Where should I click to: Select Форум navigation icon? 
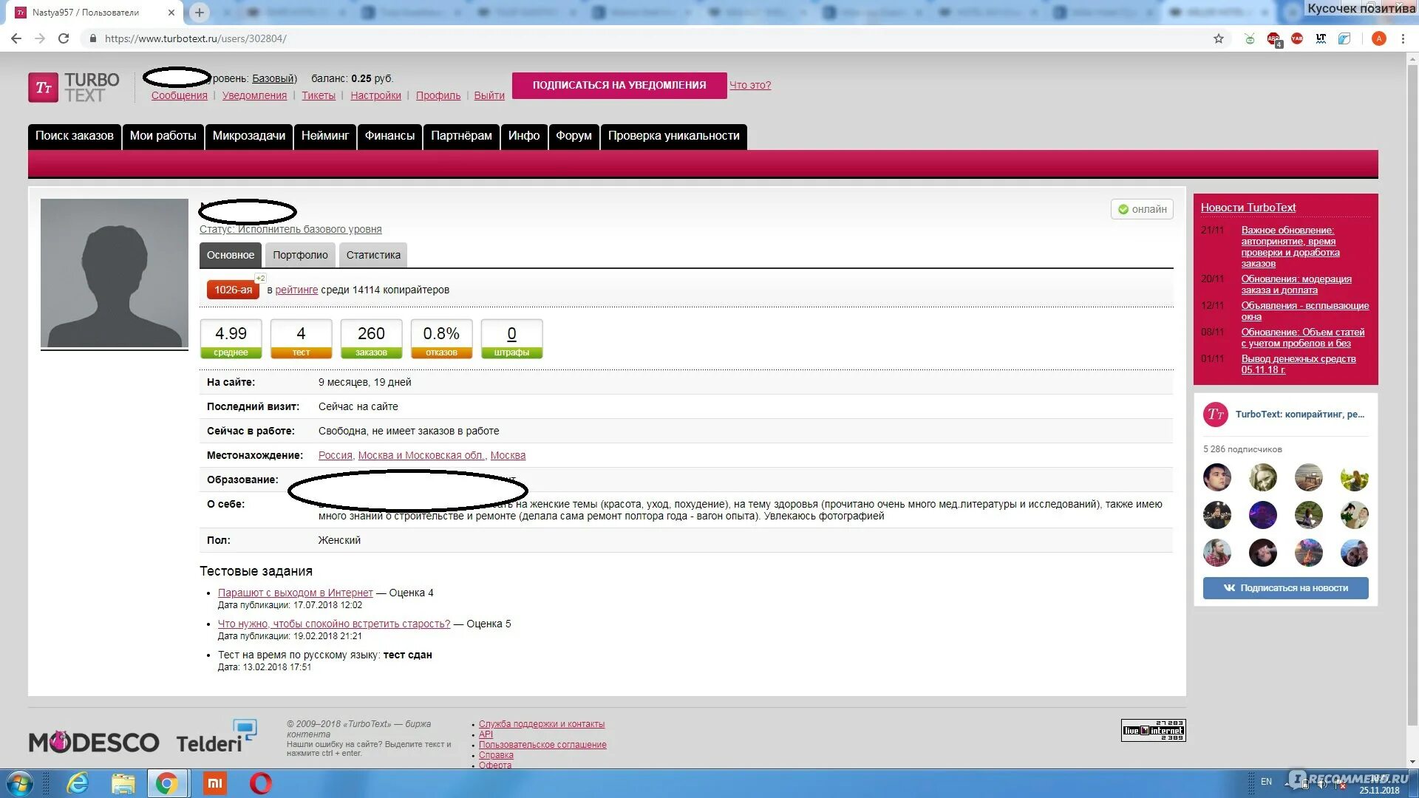pyautogui.click(x=572, y=135)
